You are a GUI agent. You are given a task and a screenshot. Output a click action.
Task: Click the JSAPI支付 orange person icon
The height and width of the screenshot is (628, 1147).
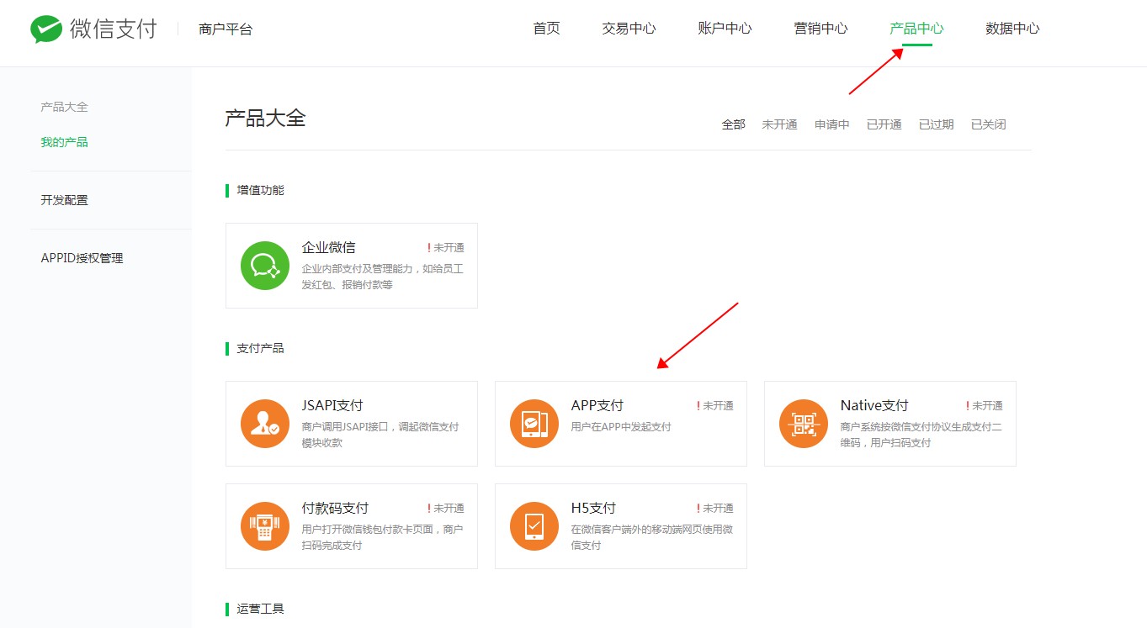265,424
